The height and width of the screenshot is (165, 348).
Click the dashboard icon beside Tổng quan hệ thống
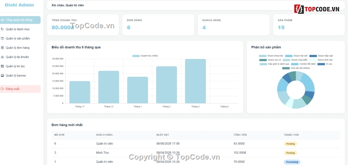pos(3,20)
